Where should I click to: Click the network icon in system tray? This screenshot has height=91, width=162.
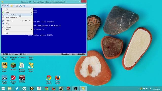pos(150,89)
